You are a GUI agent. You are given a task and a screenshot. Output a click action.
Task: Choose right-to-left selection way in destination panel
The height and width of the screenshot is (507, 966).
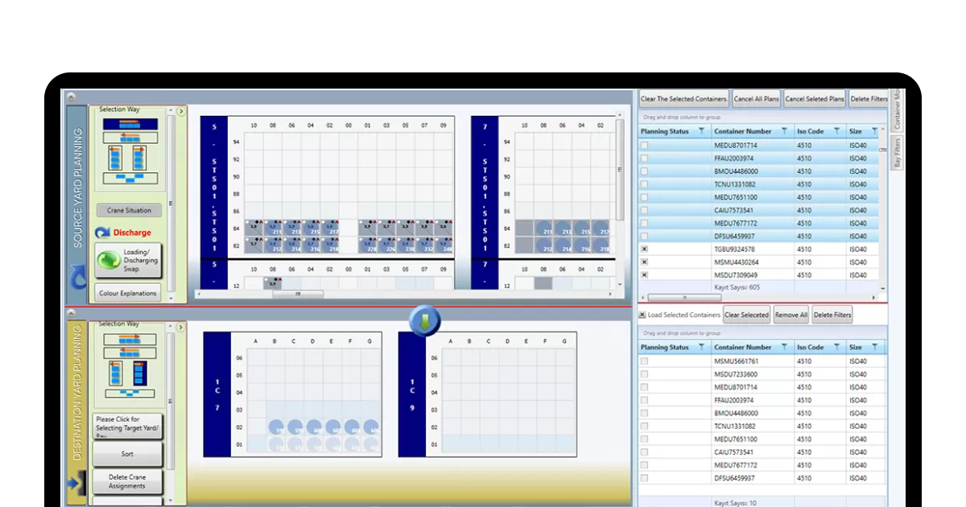point(129,352)
